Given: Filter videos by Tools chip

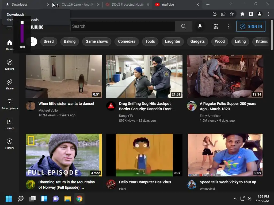Looking at the screenshot, I should 150,41.
